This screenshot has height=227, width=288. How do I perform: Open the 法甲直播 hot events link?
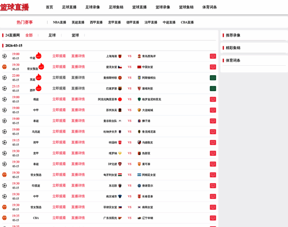pyautogui.click(x=151, y=22)
